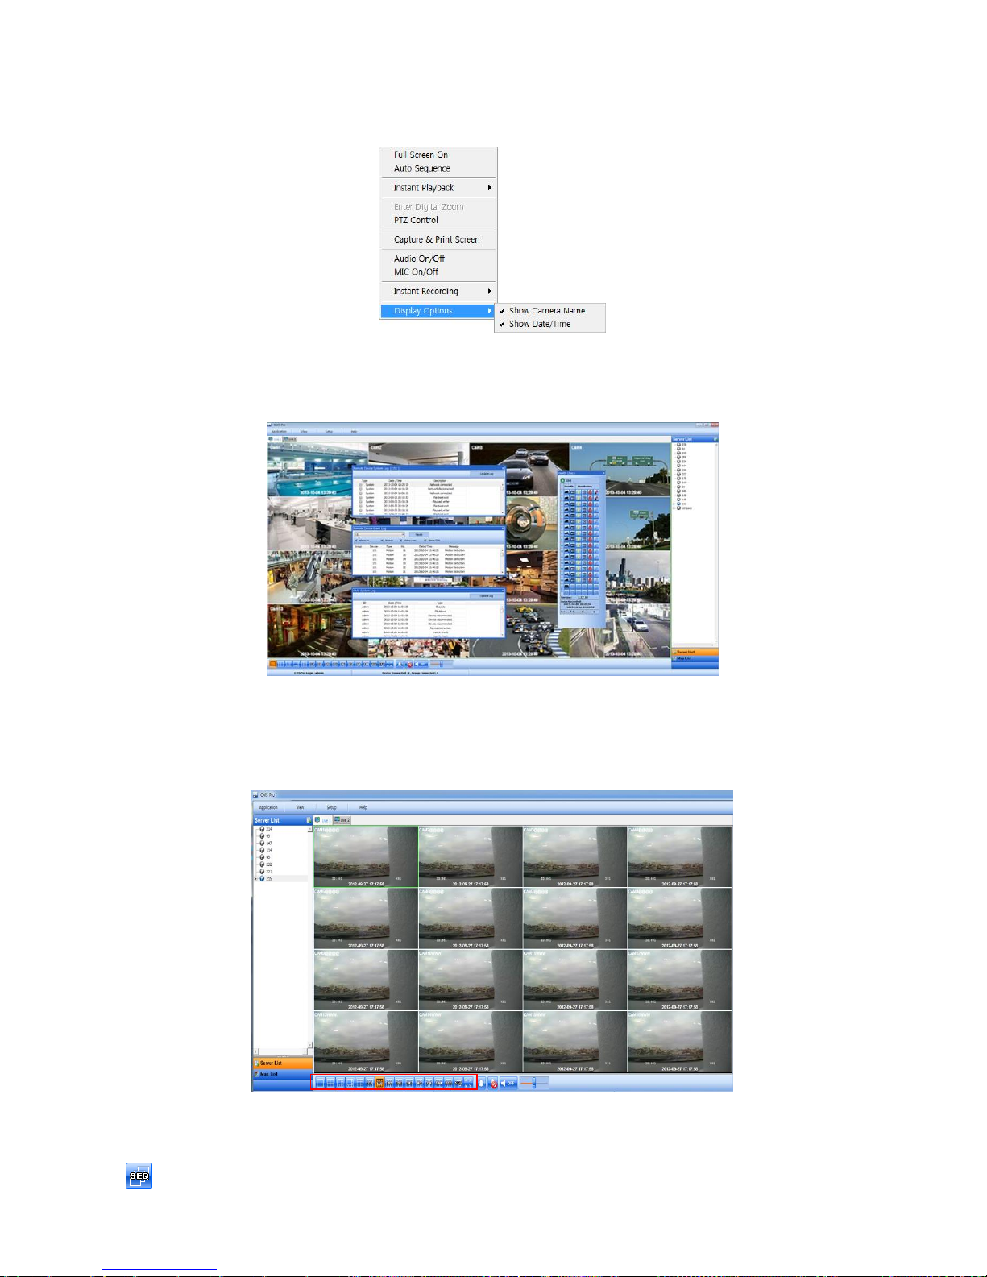Toggle Video Loss checkbox in event log
This screenshot has width=987, height=1277.
(400, 541)
